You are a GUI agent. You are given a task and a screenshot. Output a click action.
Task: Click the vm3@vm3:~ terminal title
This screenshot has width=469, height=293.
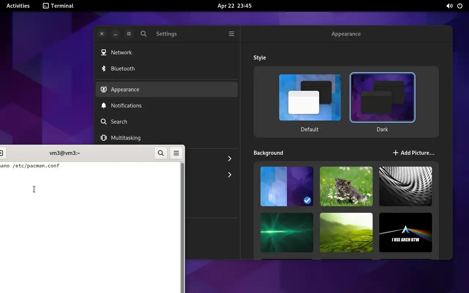click(64, 153)
